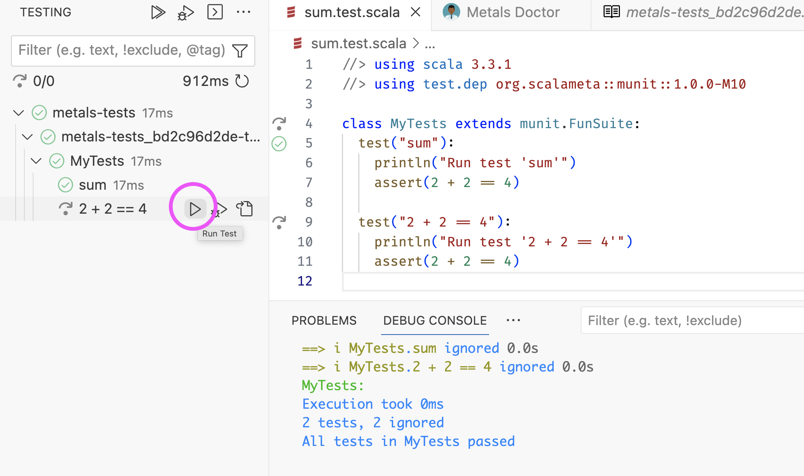This screenshot has height=476, width=804.
Task: Click the filter funnel icon in test filter
Action: tap(240, 51)
